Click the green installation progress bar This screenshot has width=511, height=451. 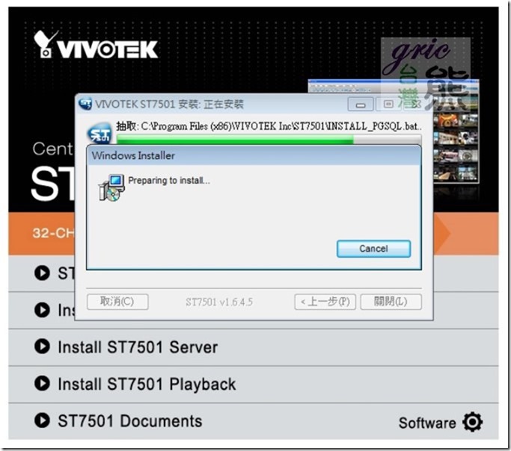coord(269,140)
